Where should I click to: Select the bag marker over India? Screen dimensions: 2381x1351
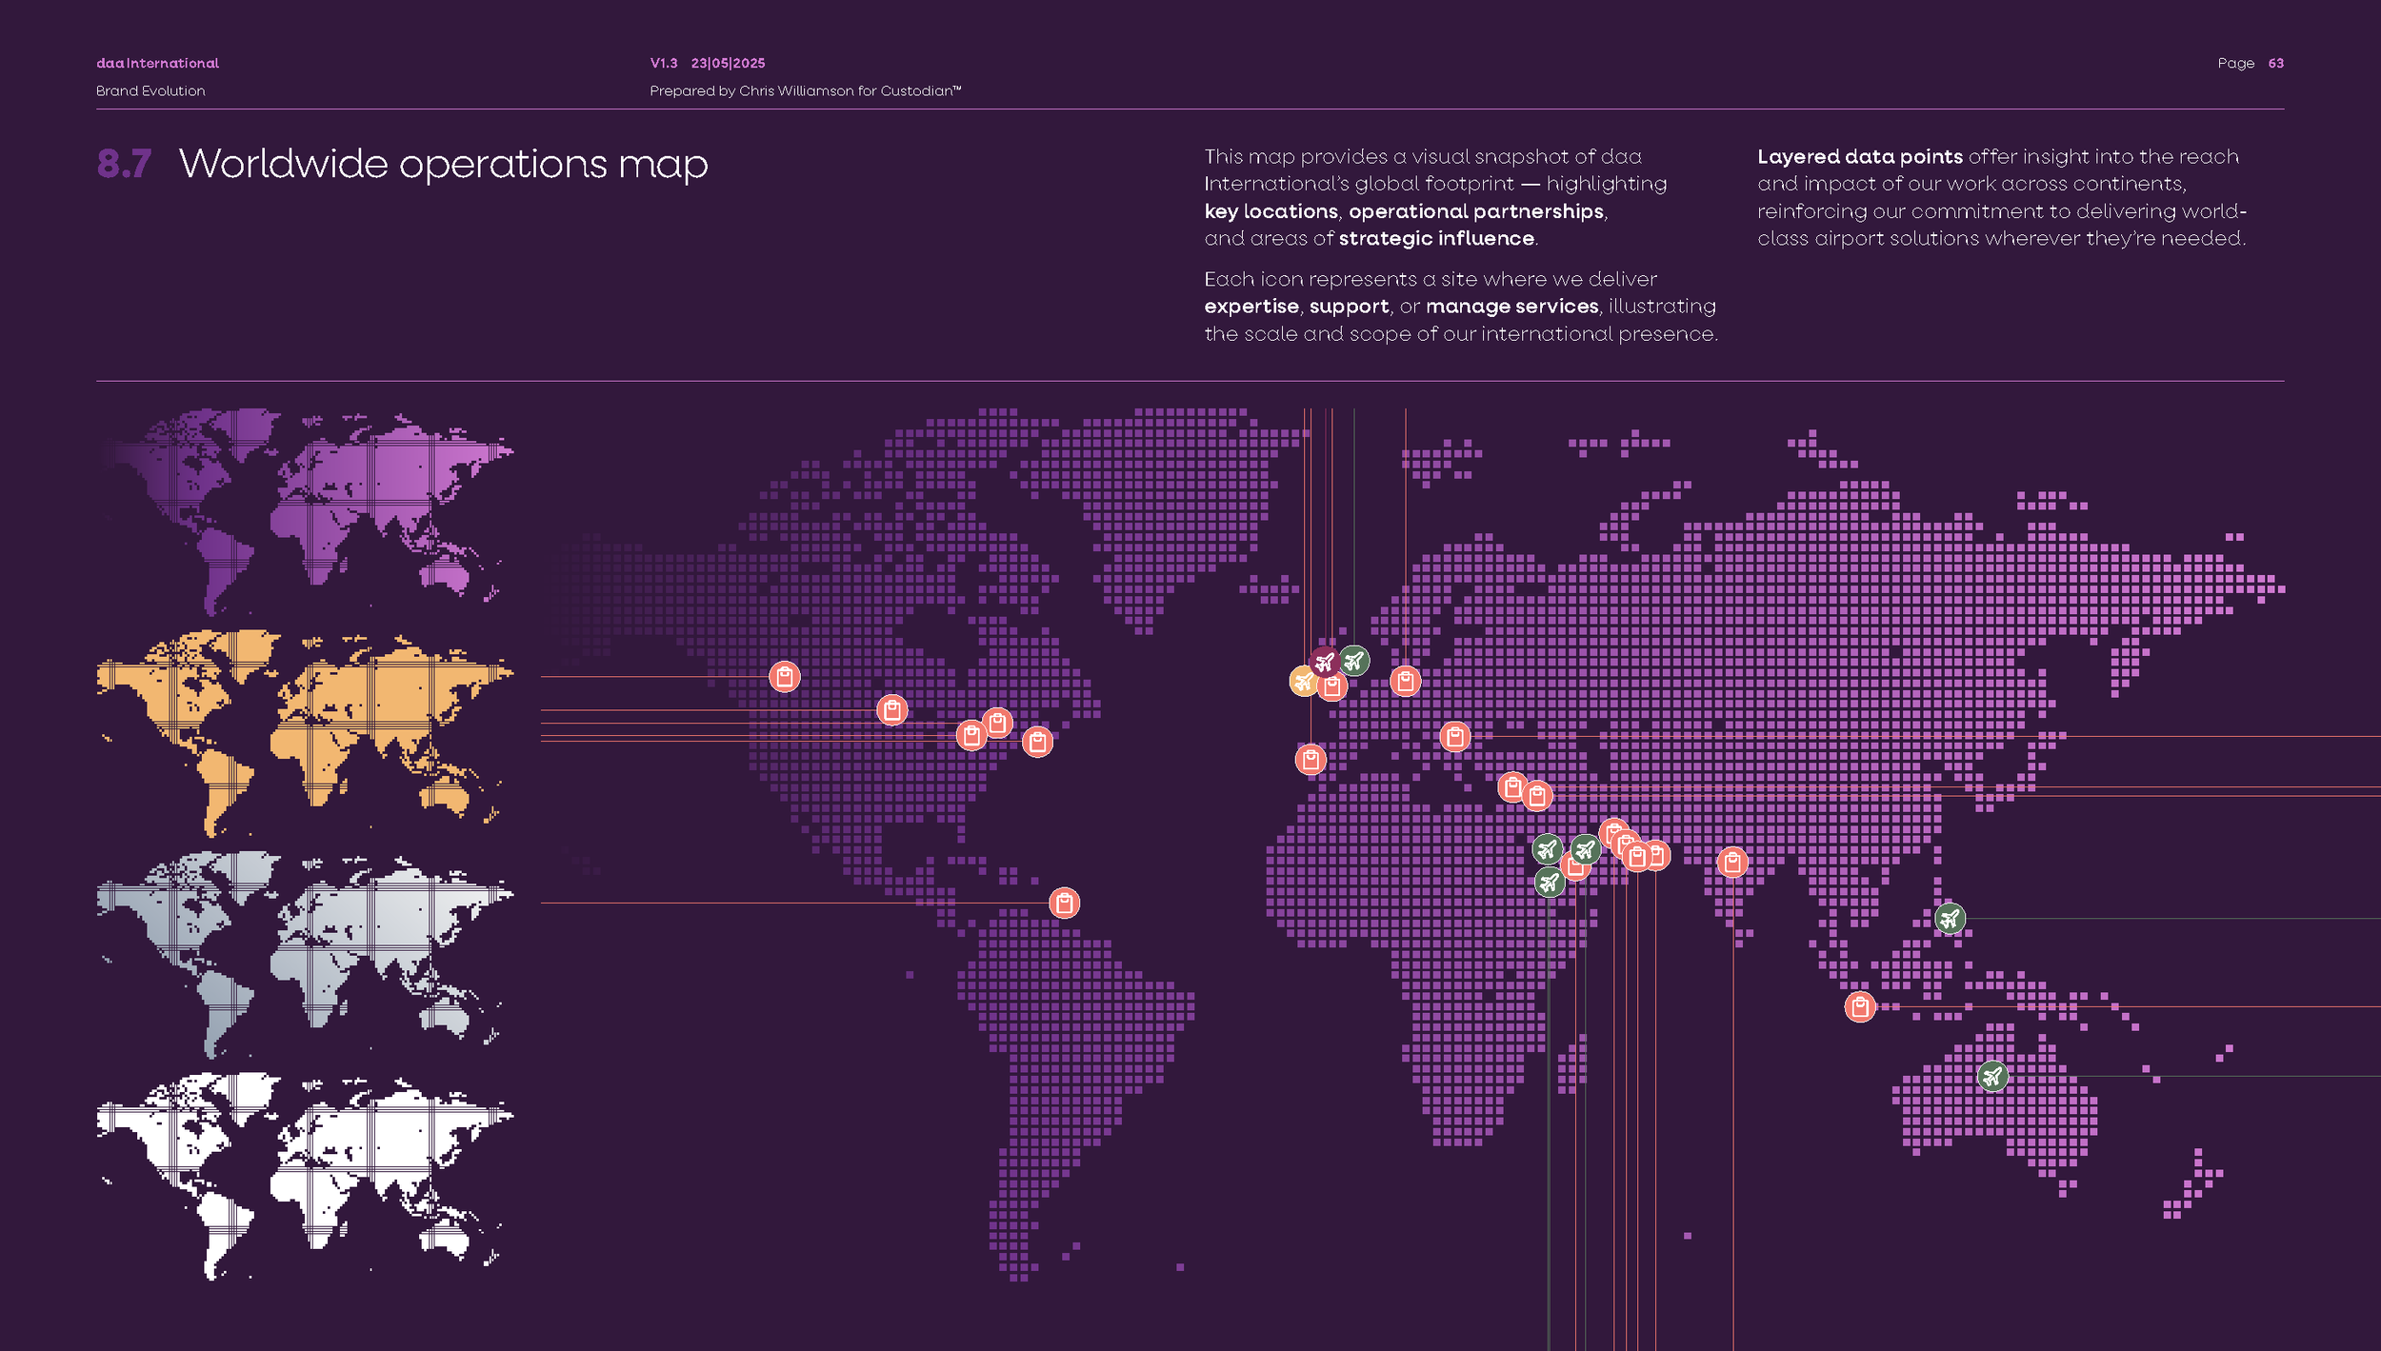pyautogui.click(x=1732, y=863)
